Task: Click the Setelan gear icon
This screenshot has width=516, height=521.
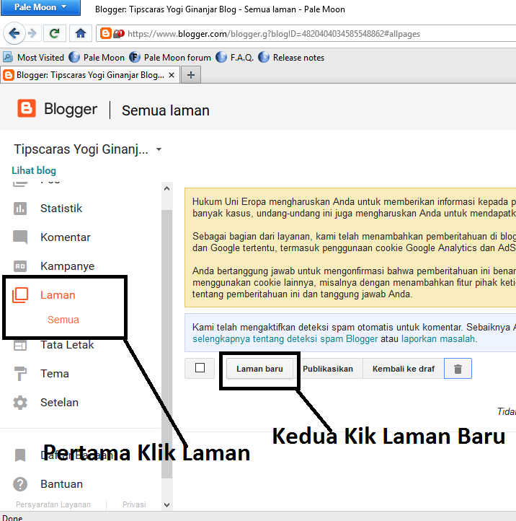Action: click(20, 403)
